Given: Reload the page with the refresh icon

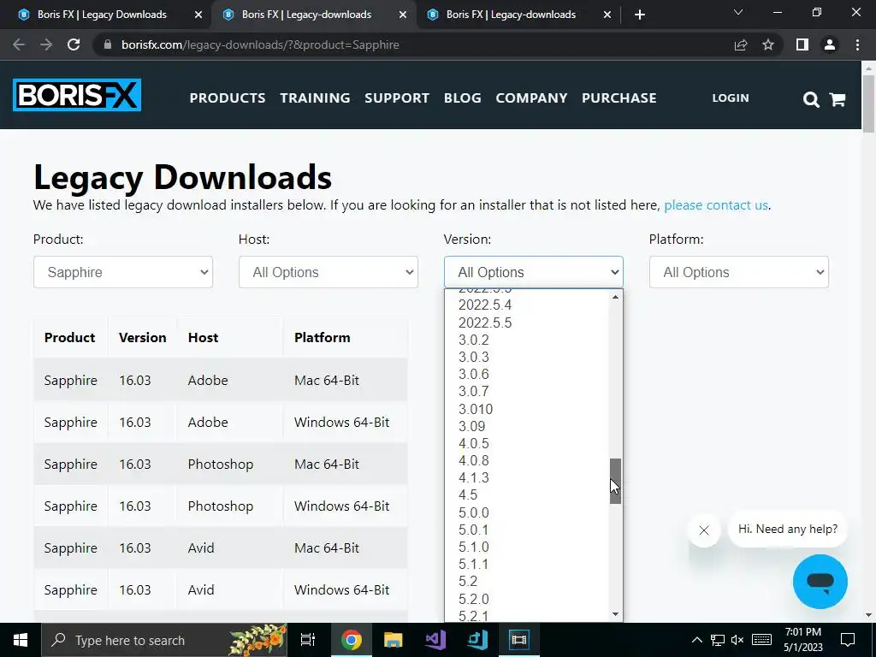Looking at the screenshot, I should pos(74,44).
